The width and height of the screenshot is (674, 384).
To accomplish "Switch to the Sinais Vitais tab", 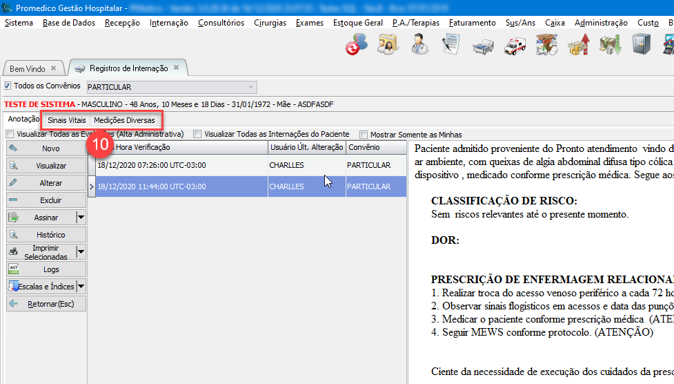I will tap(67, 120).
